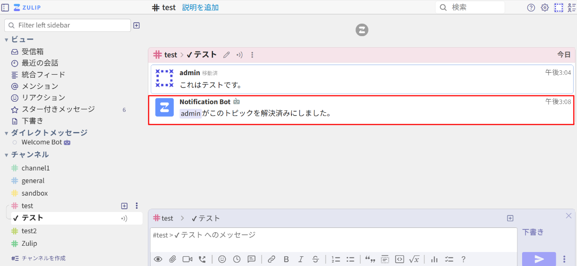
Task: Toggle the user list icon
Action: (572, 8)
